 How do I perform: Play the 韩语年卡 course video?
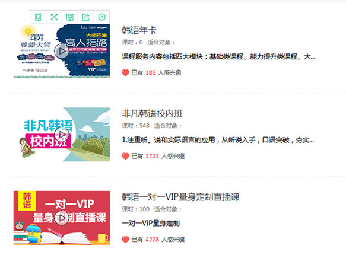(62, 51)
